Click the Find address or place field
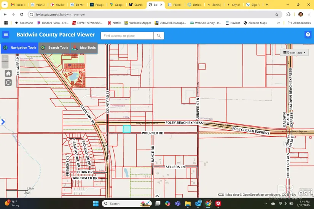The width and height of the screenshot is (314, 209). pyautogui.click(x=127, y=36)
